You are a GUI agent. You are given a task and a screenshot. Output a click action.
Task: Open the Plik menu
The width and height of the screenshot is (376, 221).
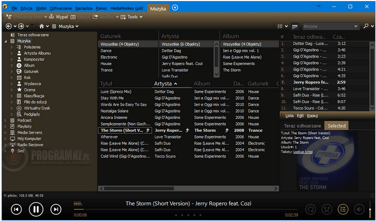click(15, 8)
